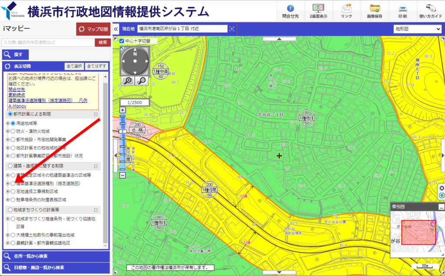The width and height of the screenshot is (445, 276).
Task: Open the 使い方ガイド usage guide
Action: click(x=431, y=11)
